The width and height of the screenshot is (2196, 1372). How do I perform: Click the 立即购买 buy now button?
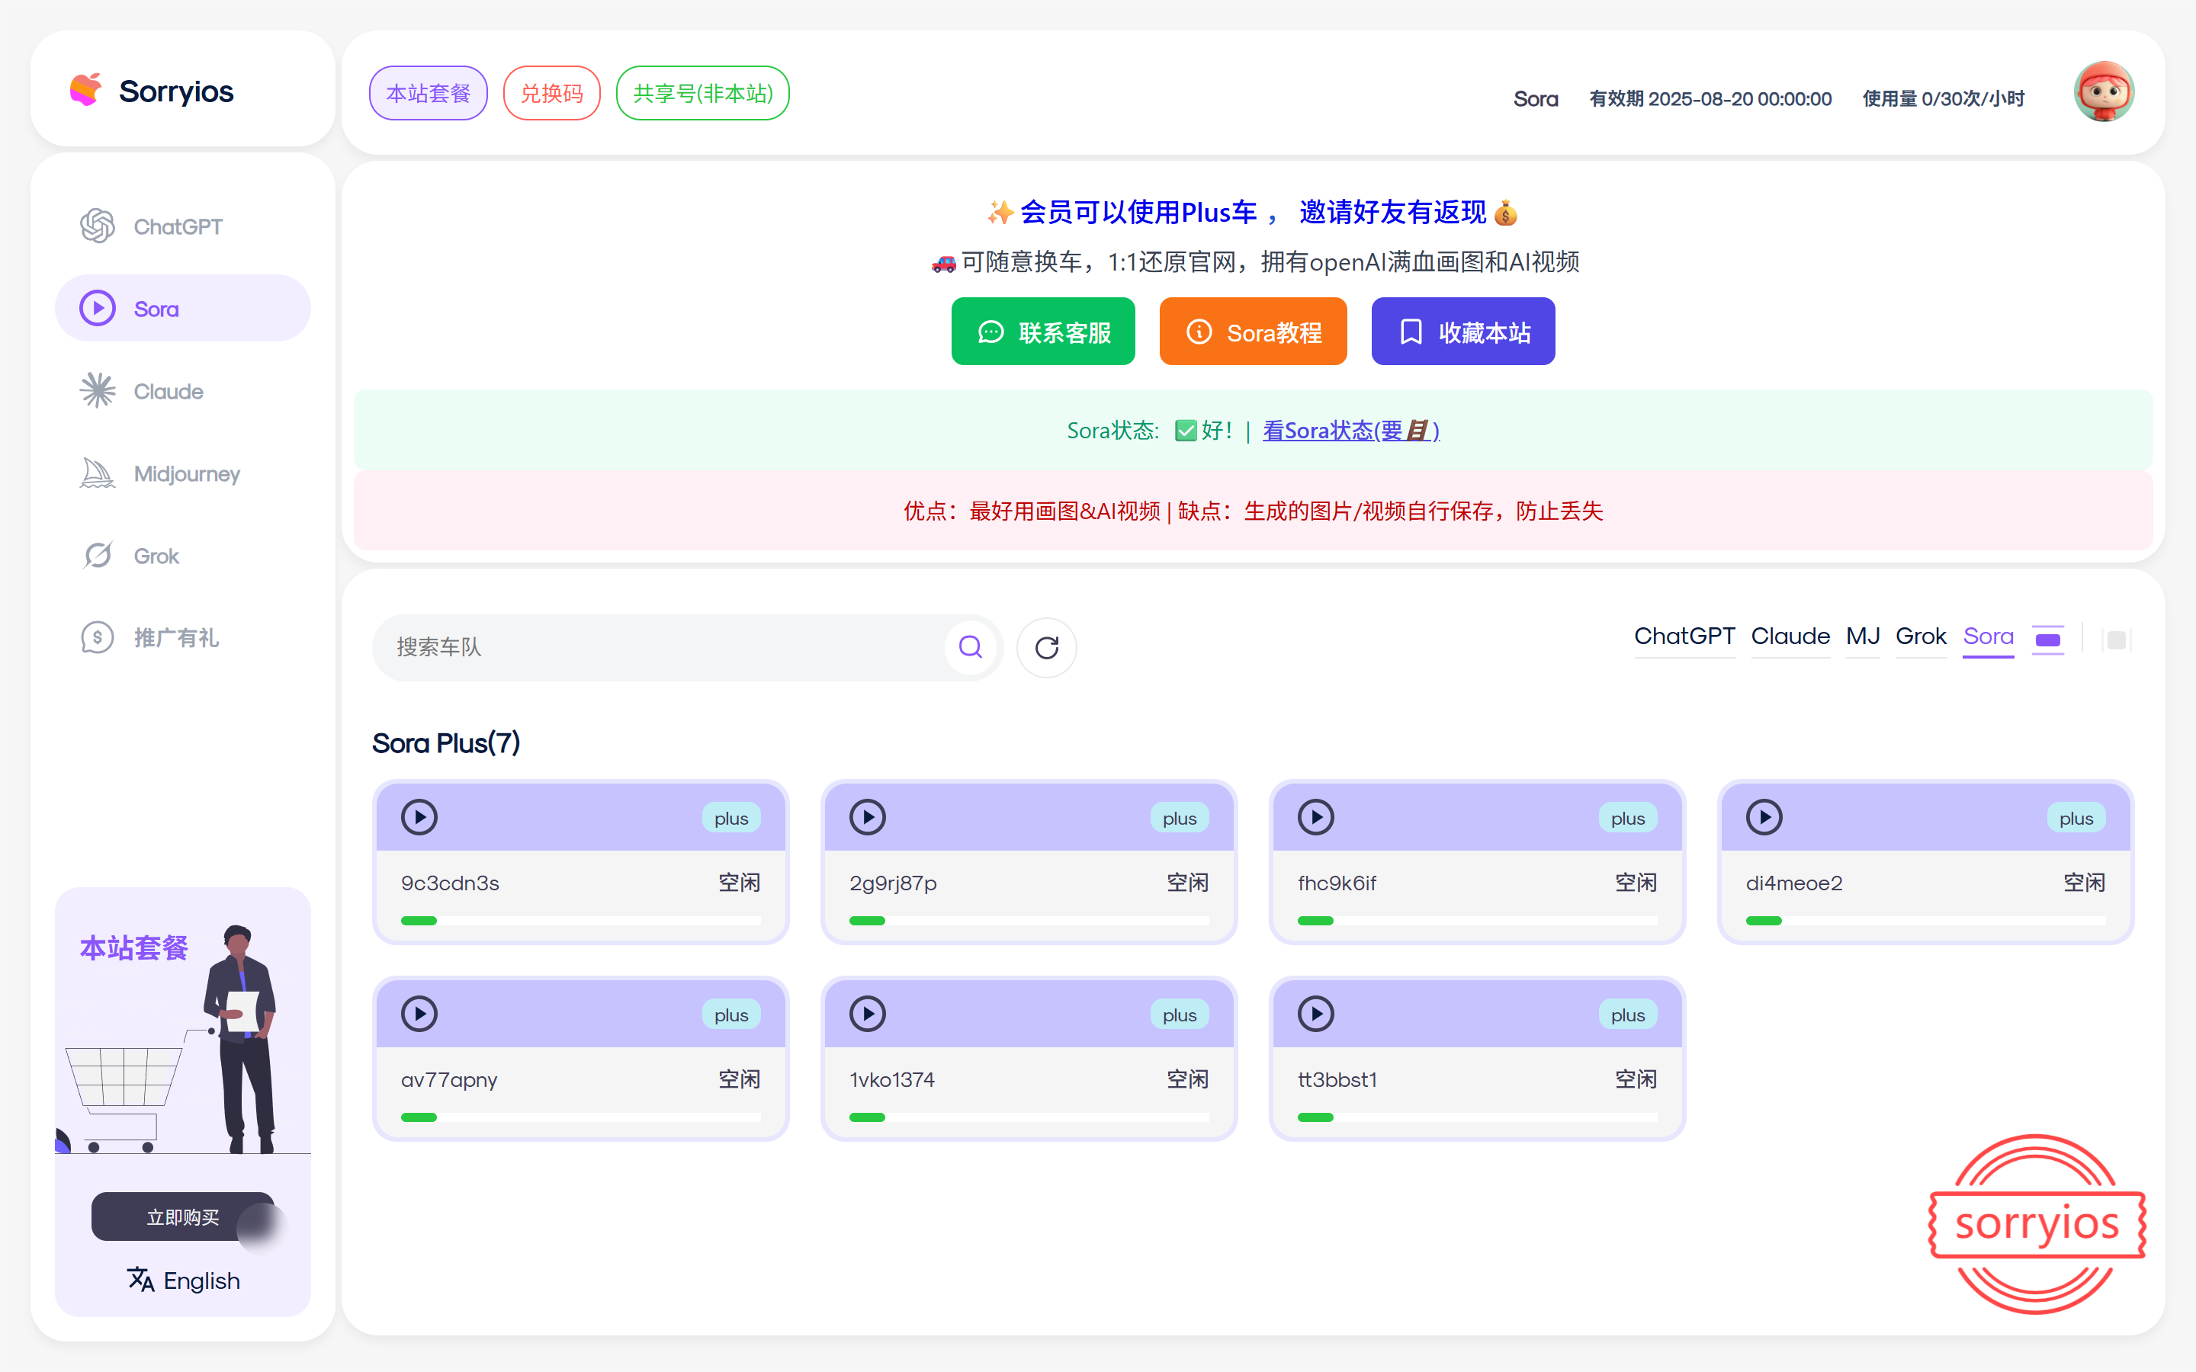click(182, 1217)
